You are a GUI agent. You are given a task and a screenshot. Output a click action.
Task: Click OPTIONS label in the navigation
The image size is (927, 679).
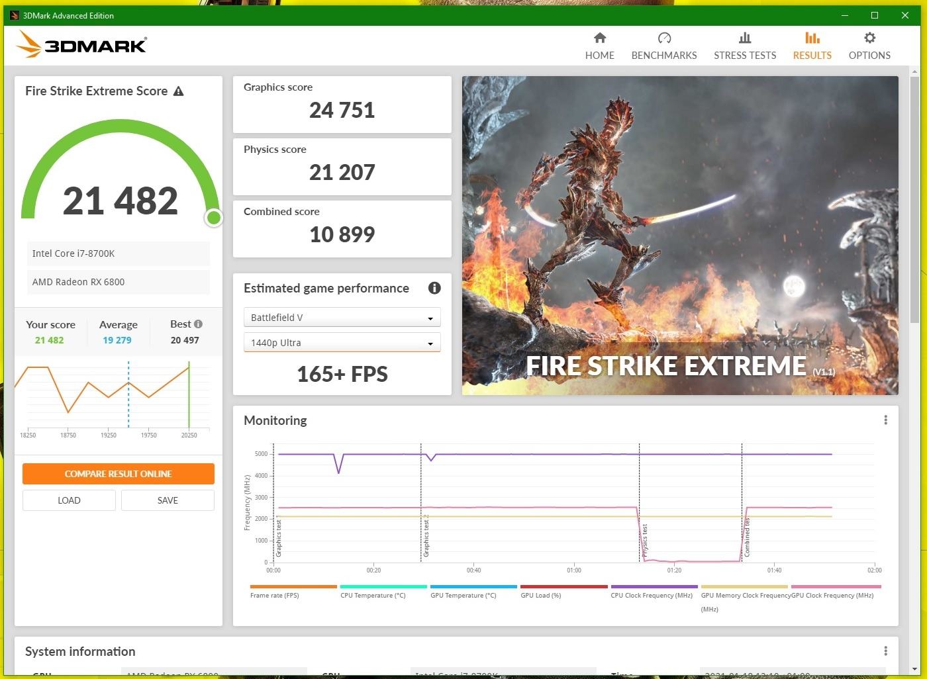pos(869,56)
